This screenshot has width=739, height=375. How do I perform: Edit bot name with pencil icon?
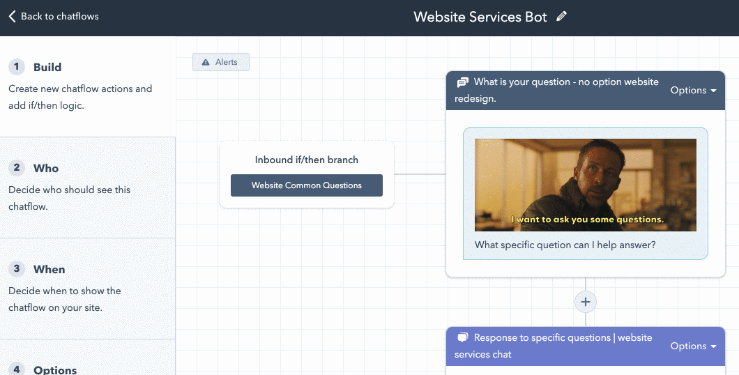click(x=561, y=17)
